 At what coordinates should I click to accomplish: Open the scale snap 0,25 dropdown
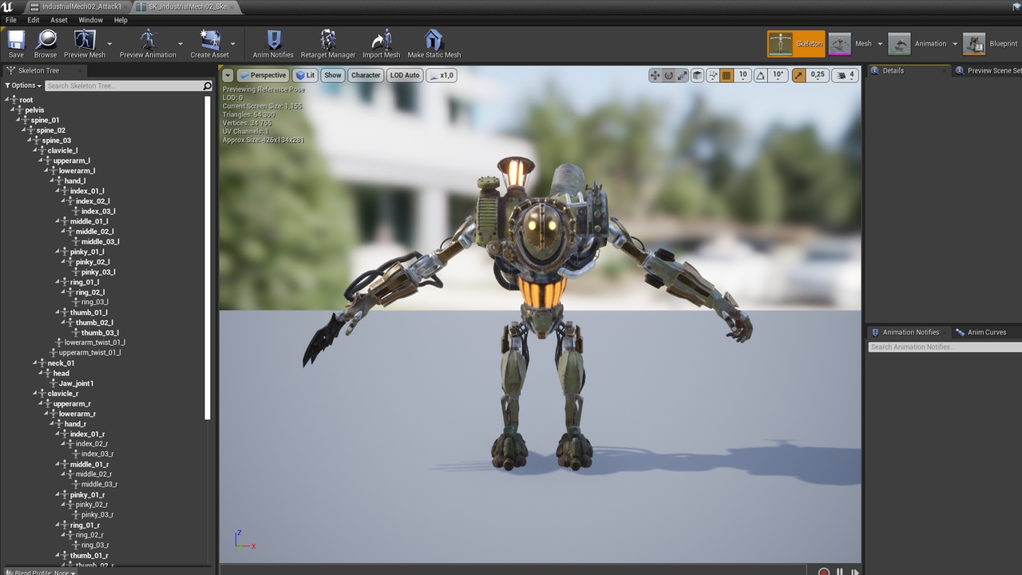tap(818, 75)
